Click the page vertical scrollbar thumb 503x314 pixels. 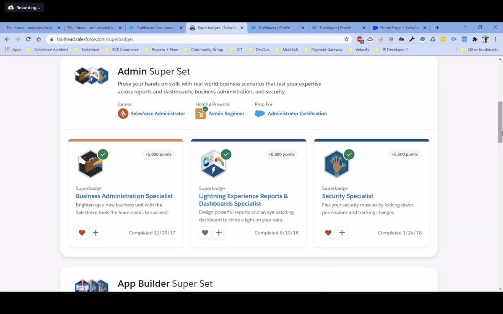(x=500, y=122)
